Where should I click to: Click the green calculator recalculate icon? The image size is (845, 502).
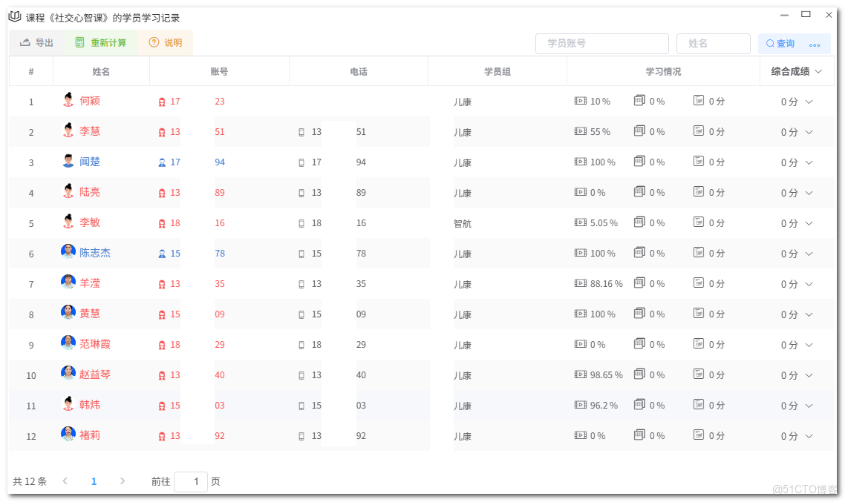[79, 43]
